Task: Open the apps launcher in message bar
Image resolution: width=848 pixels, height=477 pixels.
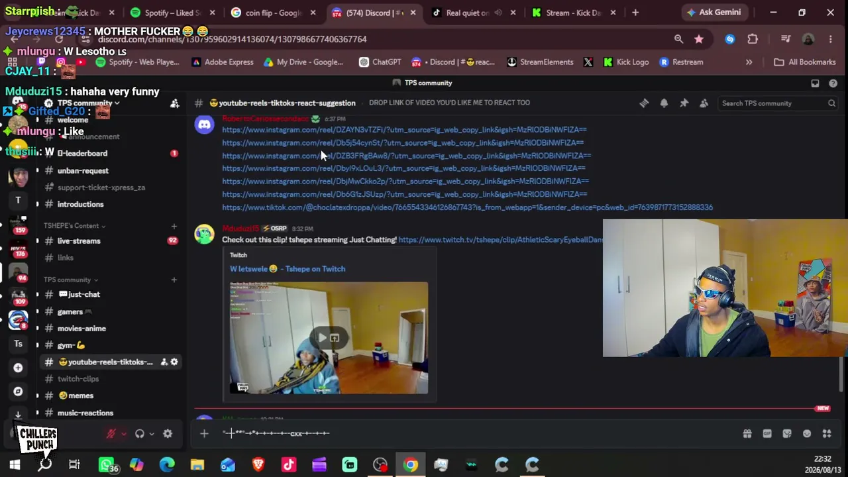Action: [827, 433]
